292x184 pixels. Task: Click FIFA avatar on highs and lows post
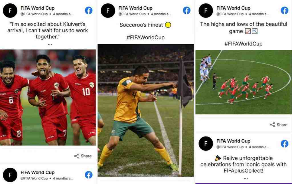(x=206, y=11)
